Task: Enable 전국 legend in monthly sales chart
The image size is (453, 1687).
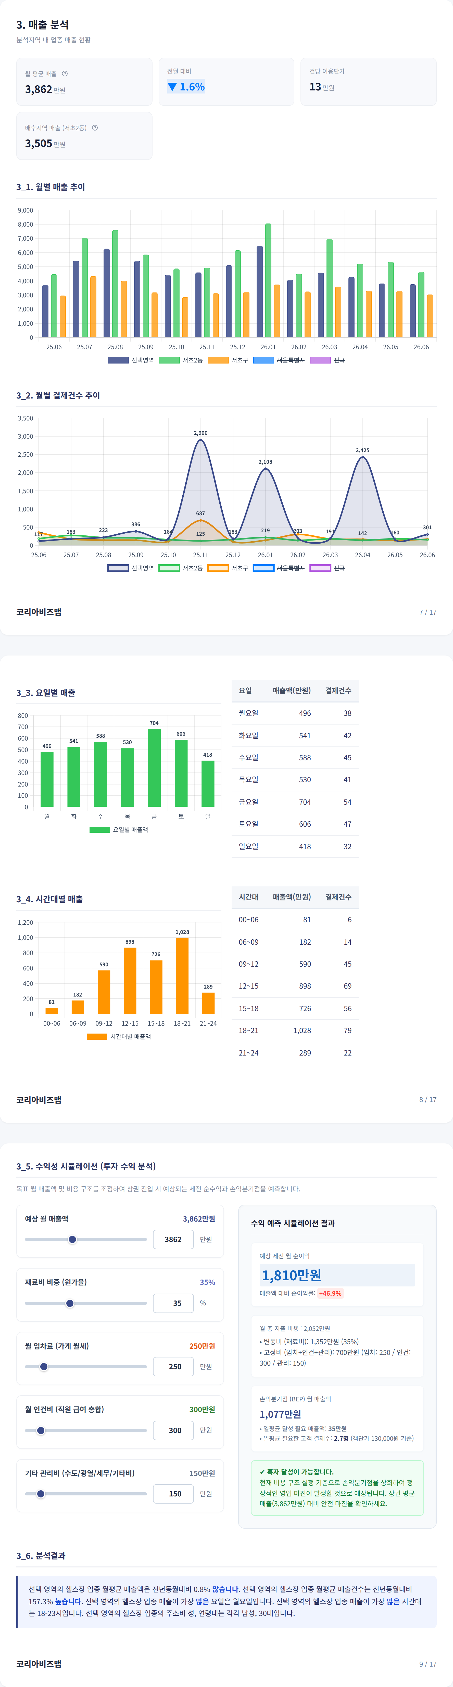Action: pos(328,360)
